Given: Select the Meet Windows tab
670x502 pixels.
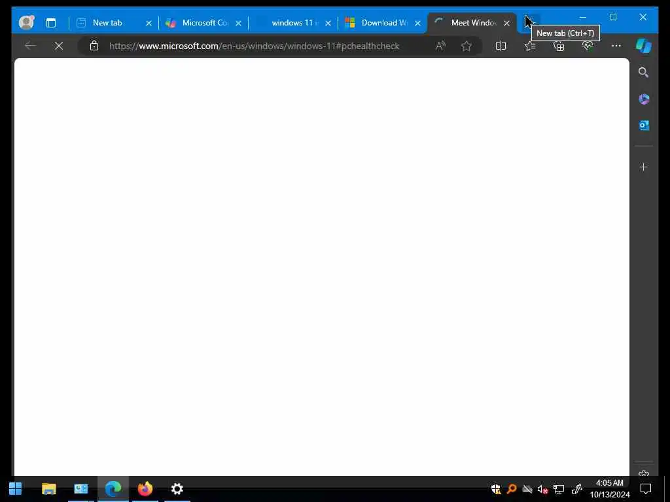Looking at the screenshot, I should [471, 23].
